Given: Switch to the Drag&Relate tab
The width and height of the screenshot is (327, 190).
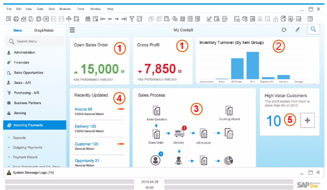Looking at the screenshot, I should (44, 30).
